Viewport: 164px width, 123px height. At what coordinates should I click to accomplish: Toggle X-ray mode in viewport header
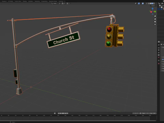147,3
